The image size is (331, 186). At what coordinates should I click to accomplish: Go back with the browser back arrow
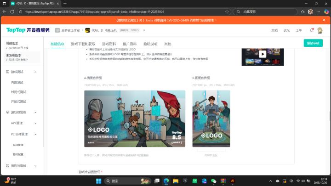click(4, 11)
